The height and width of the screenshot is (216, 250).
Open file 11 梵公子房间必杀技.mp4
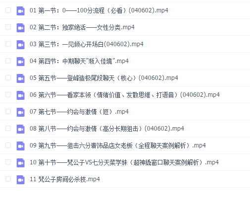click(x=65, y=179)
